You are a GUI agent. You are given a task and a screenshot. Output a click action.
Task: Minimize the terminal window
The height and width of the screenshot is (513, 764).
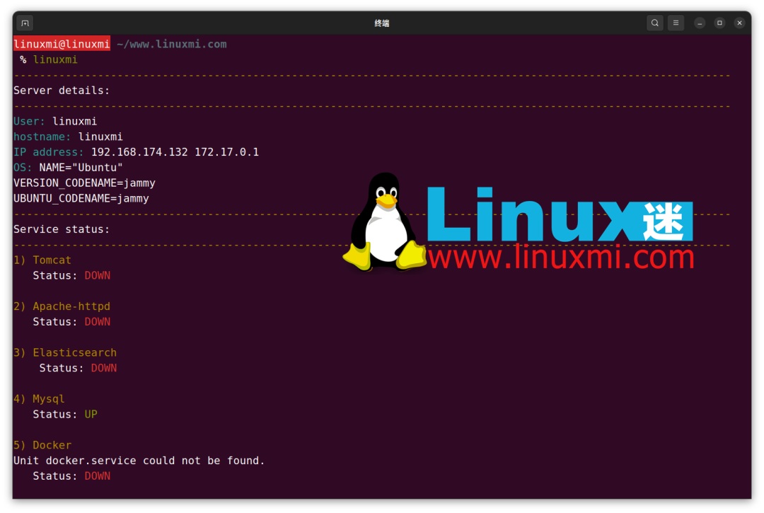(700, 23)
